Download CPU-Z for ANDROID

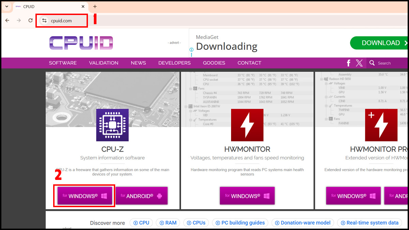[141, 196]
